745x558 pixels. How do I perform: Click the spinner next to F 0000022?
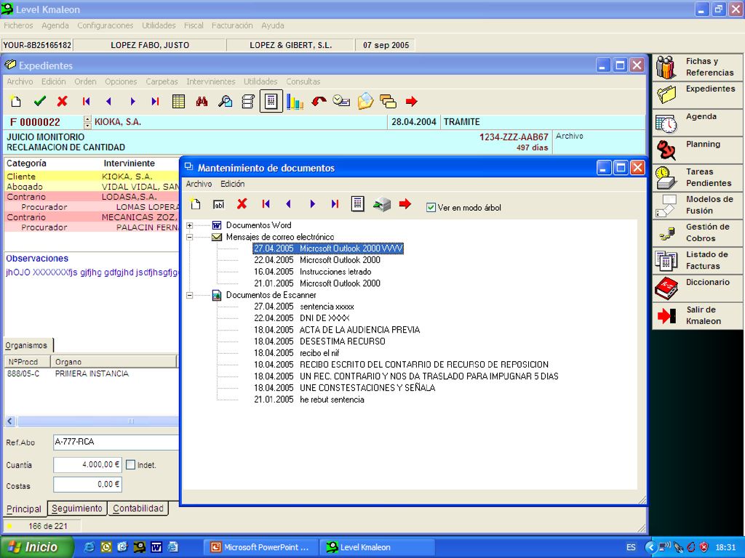[87, 122]
